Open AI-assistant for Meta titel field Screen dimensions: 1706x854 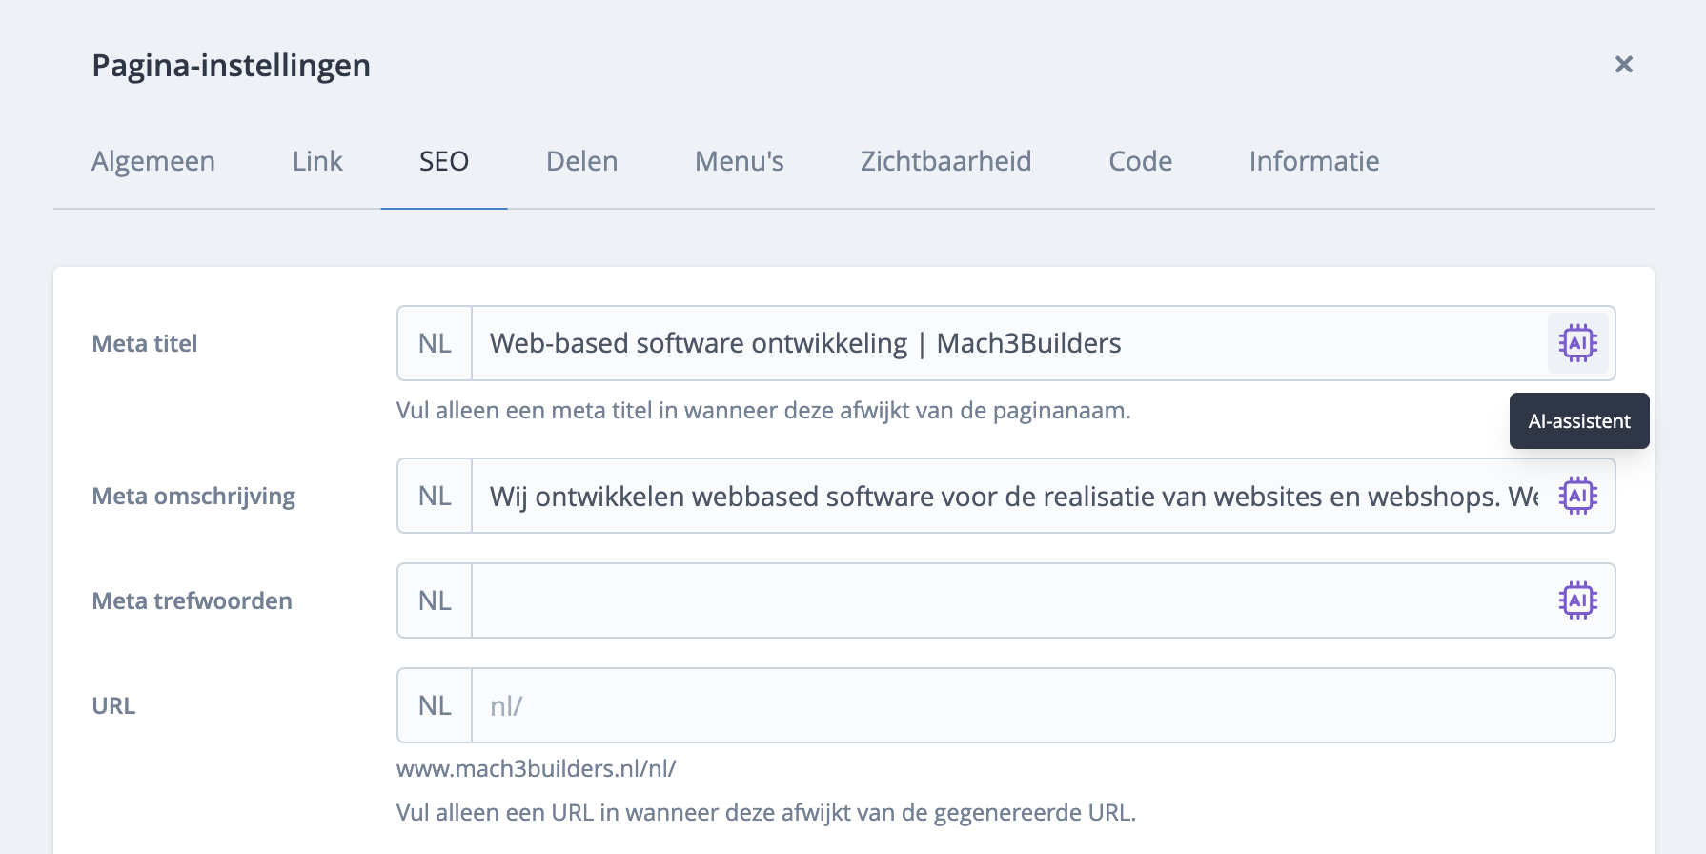tap(1577, 343)
